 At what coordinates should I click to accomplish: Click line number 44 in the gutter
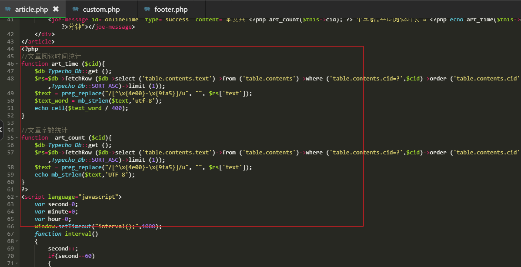click(x=10, y=49)
